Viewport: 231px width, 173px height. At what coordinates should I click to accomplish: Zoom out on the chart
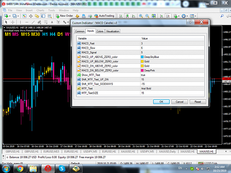[x=147, y=16]
